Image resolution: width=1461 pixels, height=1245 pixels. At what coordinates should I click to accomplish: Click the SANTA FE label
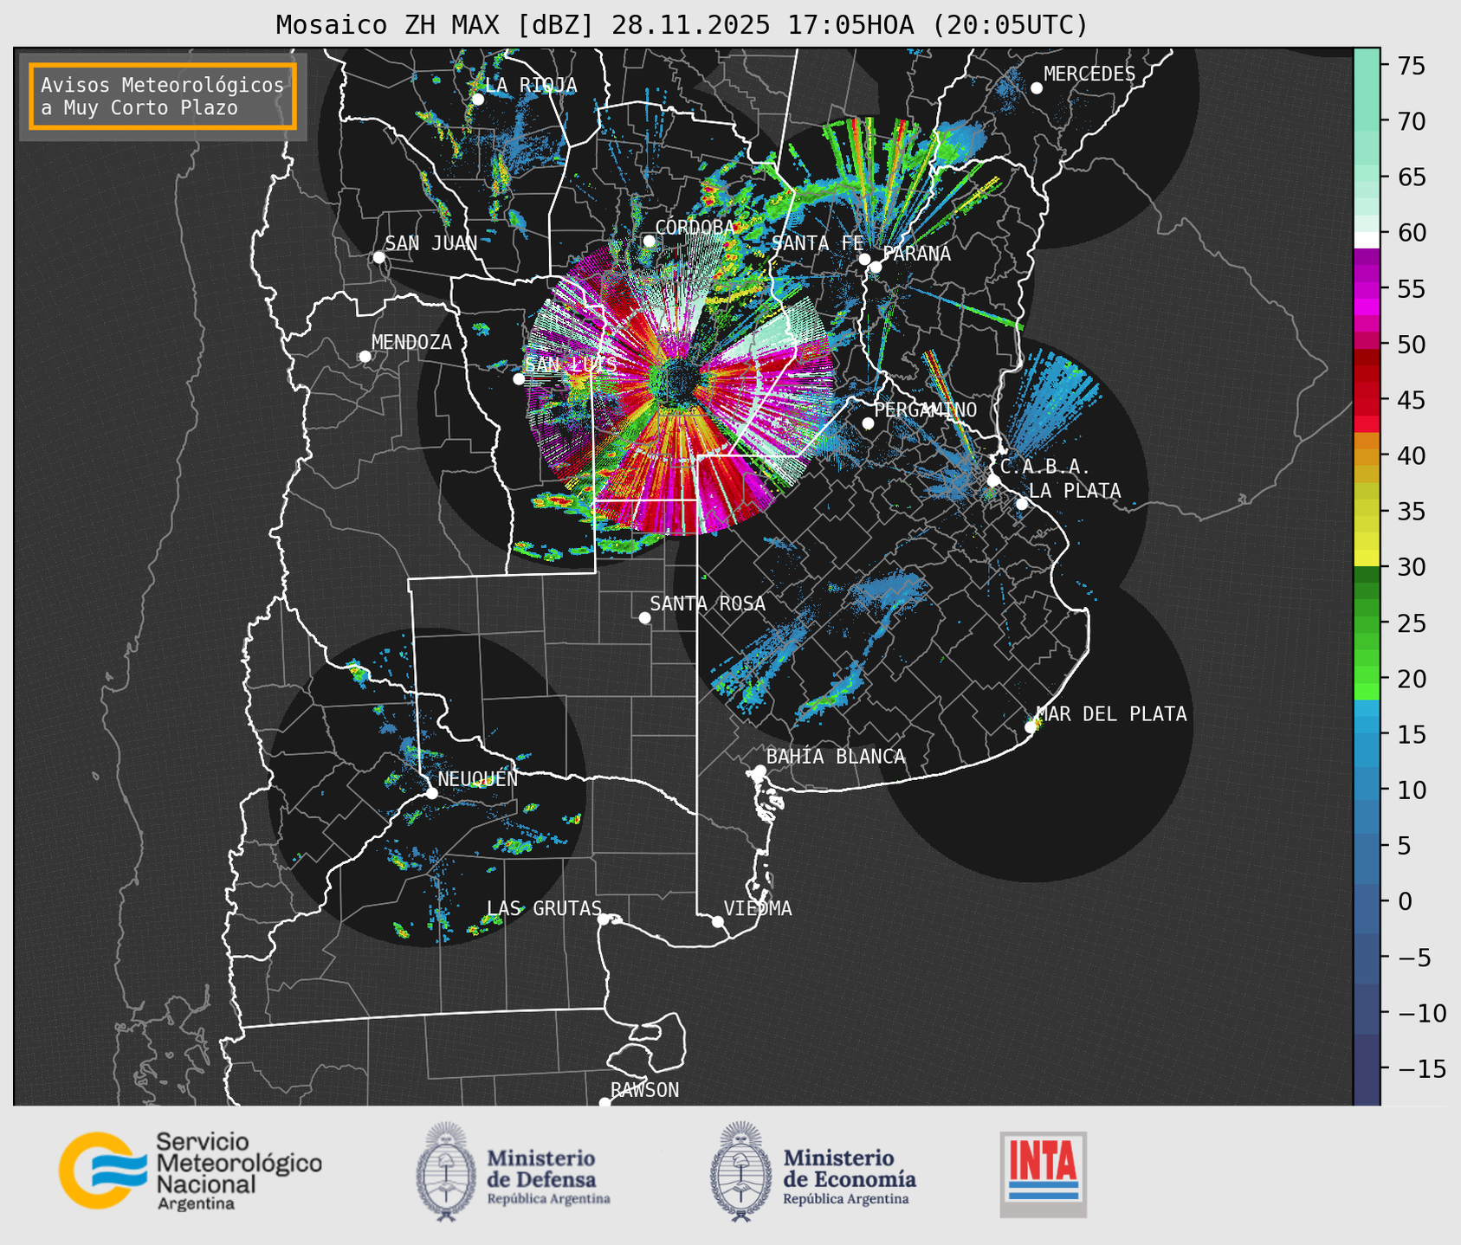[x=818, y=243]
